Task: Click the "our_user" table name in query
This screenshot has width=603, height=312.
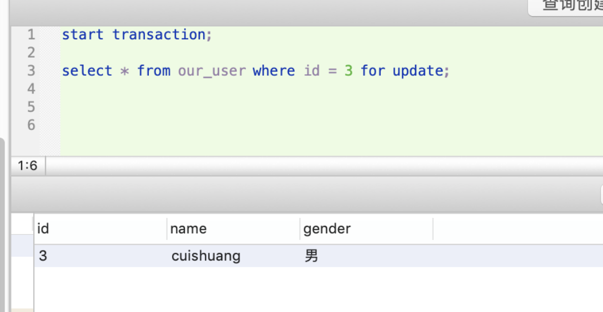Action: point(212,71)
